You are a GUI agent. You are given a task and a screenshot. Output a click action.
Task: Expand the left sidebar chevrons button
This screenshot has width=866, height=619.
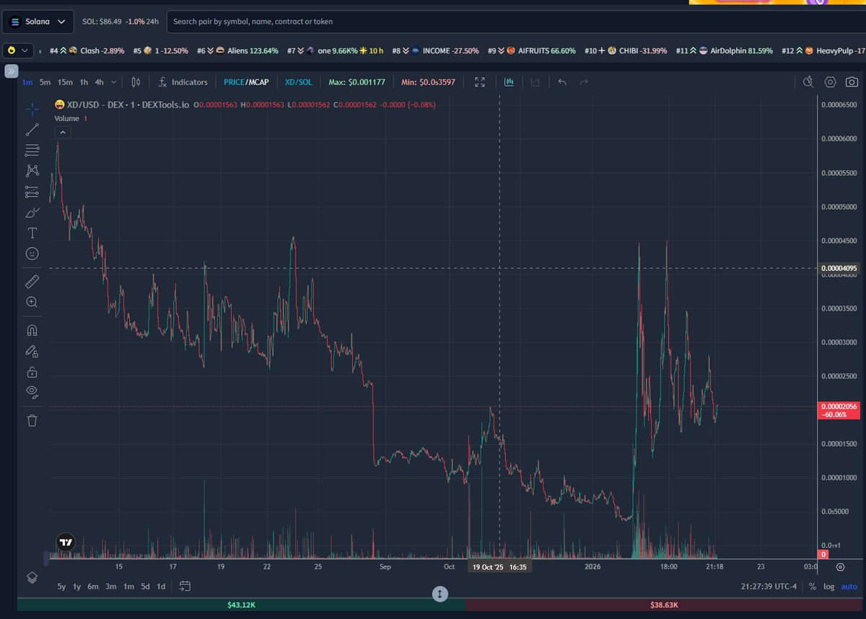pyautogui.click(x=11, y=71)
